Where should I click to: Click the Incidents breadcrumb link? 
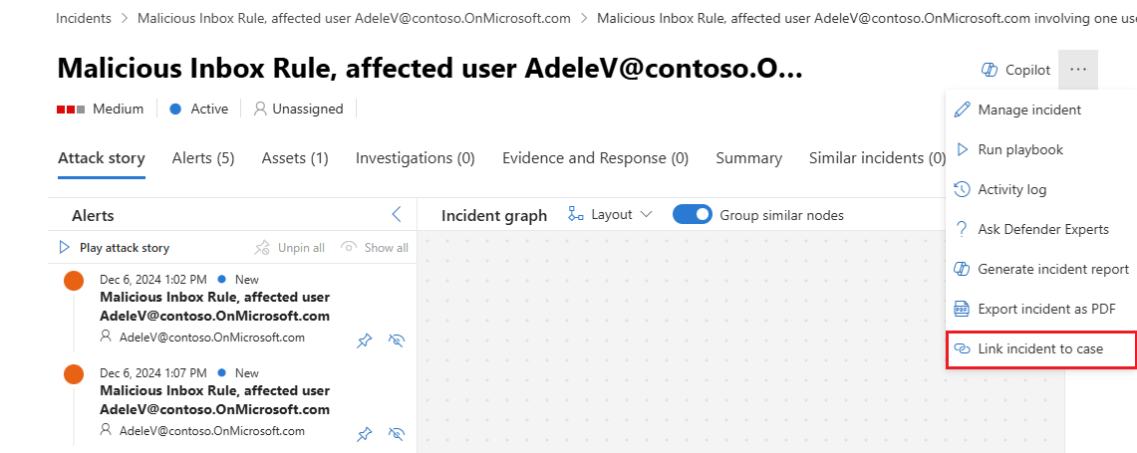click(84, 18)
